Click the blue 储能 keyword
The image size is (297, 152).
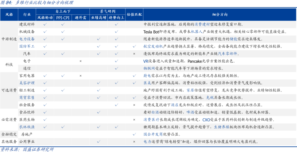[233, 39]
